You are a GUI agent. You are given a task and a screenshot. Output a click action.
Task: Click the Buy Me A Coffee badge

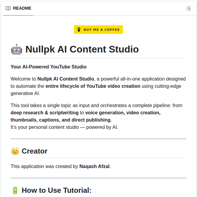(x=98, y=30)
